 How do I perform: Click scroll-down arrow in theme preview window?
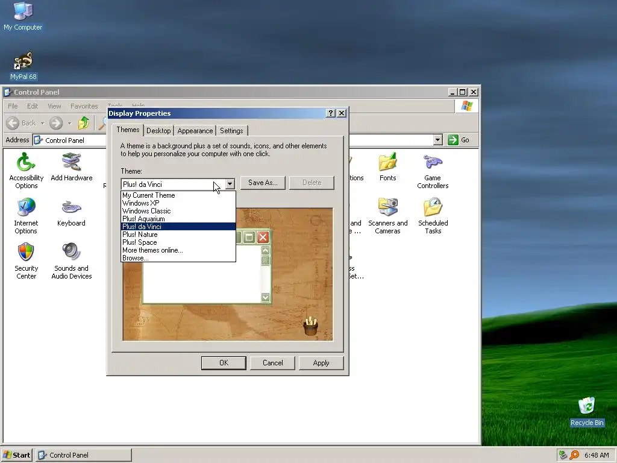click(266, 297)
